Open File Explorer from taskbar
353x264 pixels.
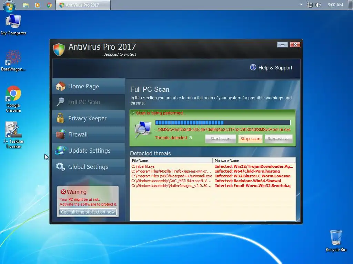point(26,5)
